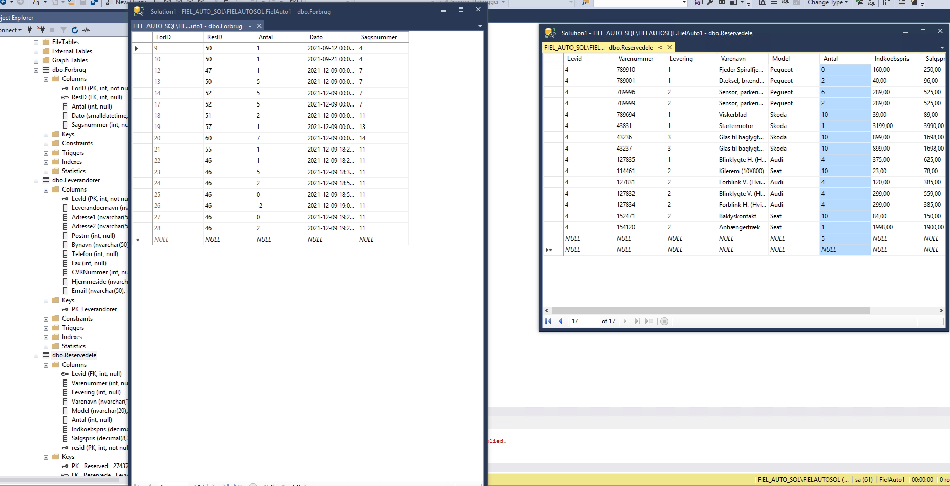
Task: Pin the dbo.Reservedele document tab
Action: pyautogui.click(x=660, y=47)
